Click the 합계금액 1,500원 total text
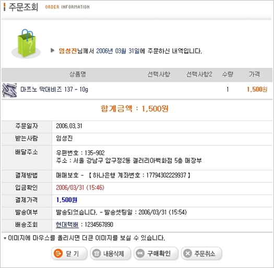Viewport: 274px width, 268px height. point(135,109)
